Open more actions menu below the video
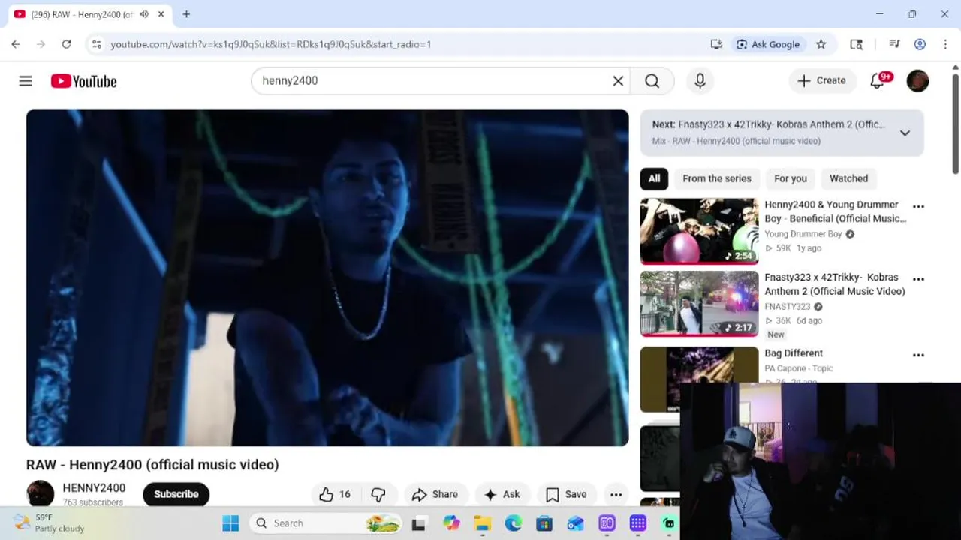The width and height of the screenshot is (961, 540). click(616, 494)
